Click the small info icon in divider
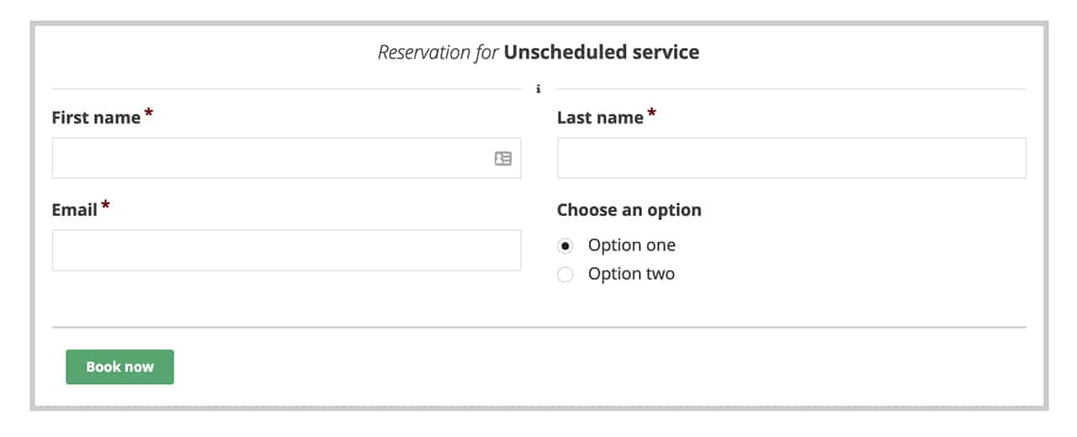Viewport: 1077px width, 437px height. coord(538,89)
